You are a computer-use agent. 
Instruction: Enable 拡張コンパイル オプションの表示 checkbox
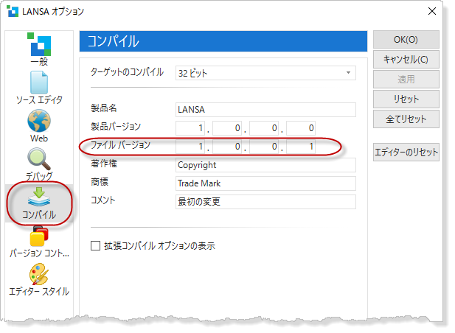95,246
